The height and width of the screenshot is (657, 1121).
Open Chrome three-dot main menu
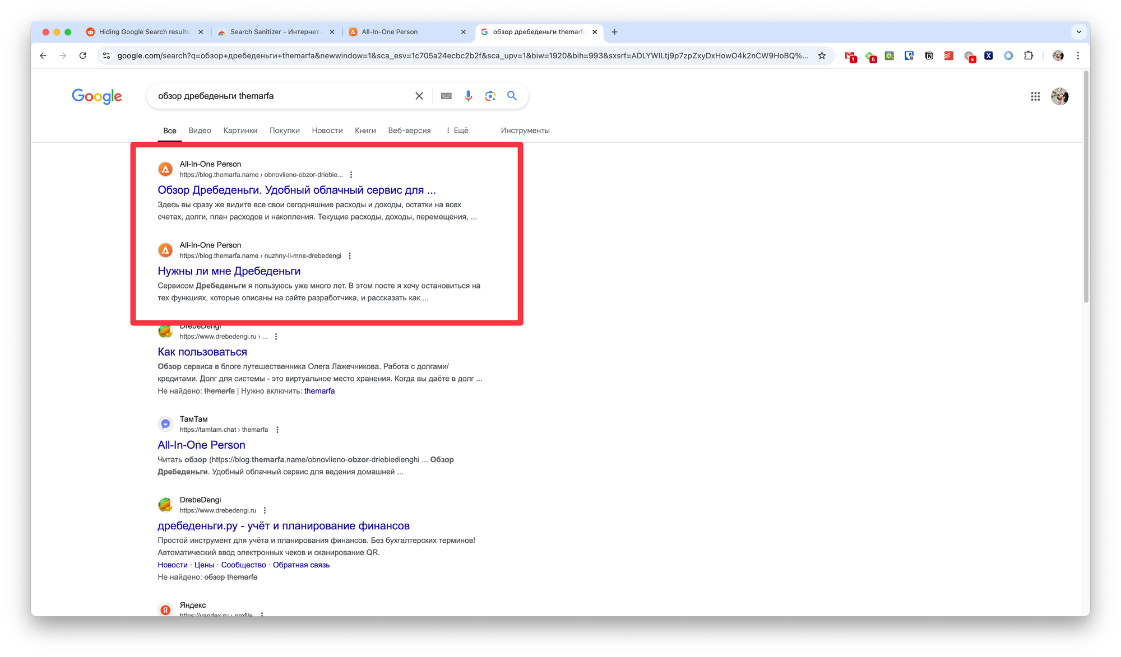(x=1078, y=55)
